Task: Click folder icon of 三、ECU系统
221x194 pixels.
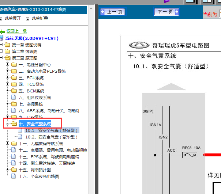Action: coord(14,77)
